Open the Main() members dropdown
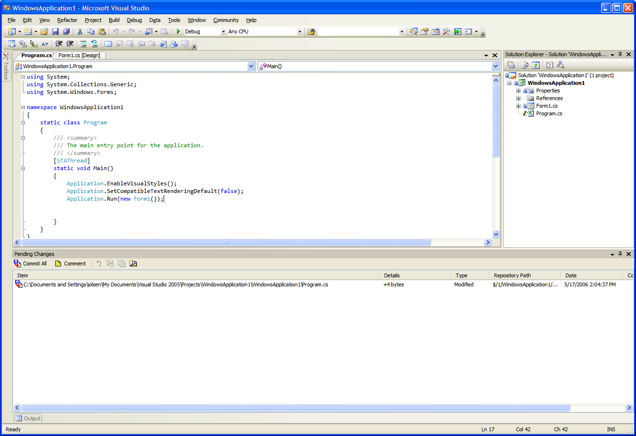 [x=495, y=66]
